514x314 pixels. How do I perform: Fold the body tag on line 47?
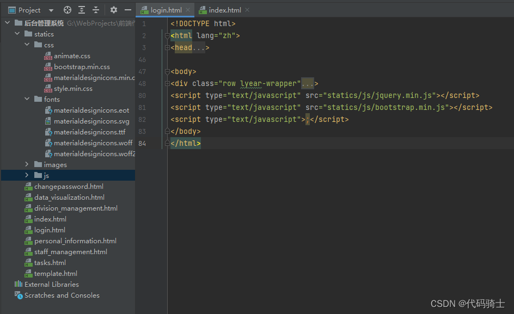tap(167, 71)
